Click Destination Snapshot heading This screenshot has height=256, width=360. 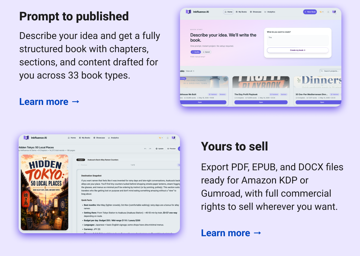[91, 176]
